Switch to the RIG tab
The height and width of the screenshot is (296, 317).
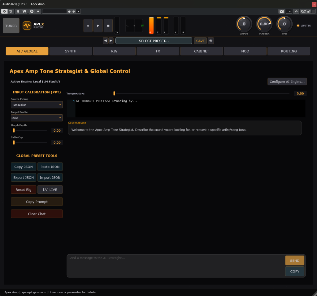pos(114,51)
